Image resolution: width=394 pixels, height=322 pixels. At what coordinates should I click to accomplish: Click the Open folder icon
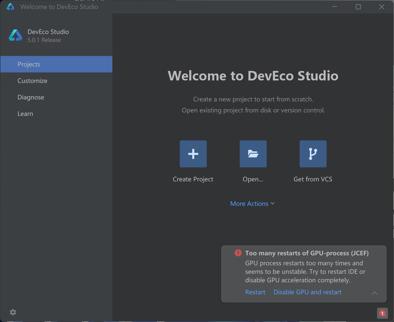(253, 154)
